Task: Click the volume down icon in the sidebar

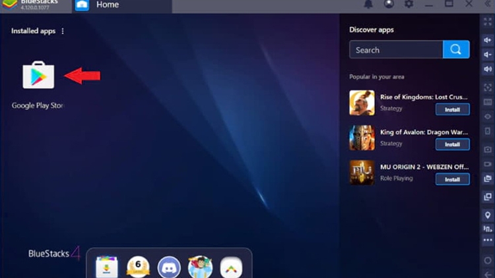Action: tap(488, 55)
